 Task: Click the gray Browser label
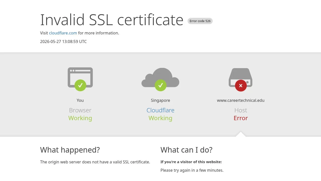click(80, 110)
